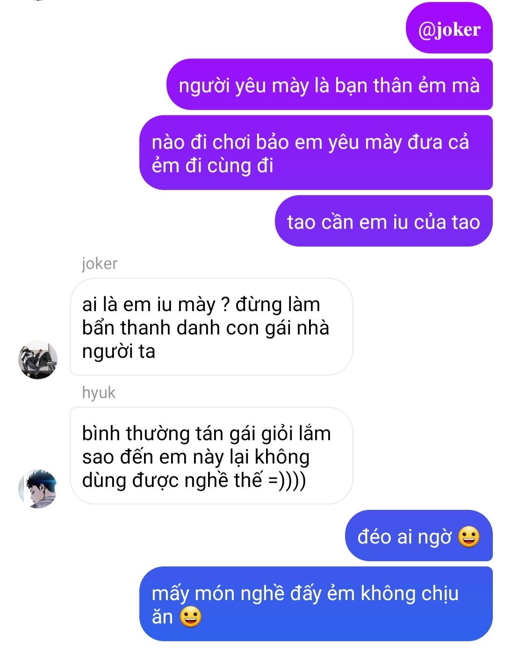Select joker's 'ai là em iu mày' message
This screenshot has width=505, height=651.
pos(211,327)
